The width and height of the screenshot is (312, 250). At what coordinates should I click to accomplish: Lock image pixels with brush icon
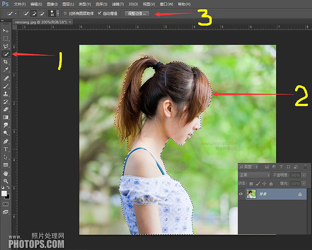(x=258, y=184)
